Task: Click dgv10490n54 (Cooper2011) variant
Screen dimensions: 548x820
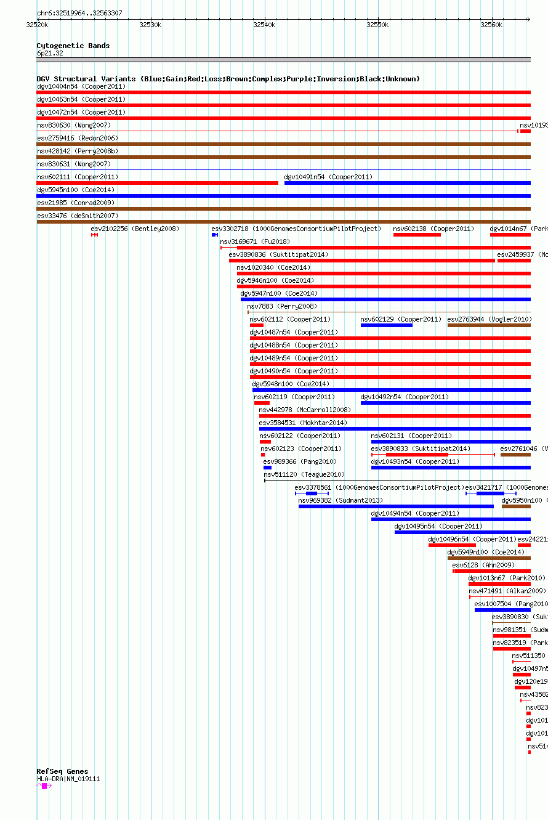Action: click(x=390, y=377)
